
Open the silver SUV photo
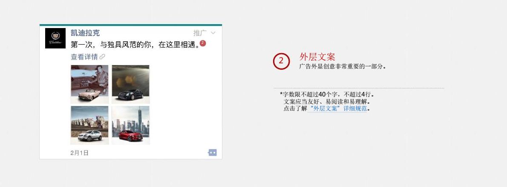(89, 125)
